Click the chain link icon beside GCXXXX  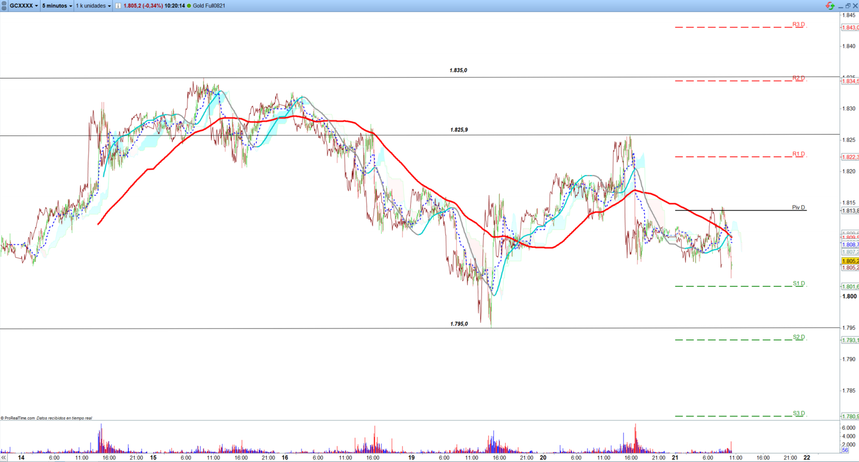click(4, 6)
